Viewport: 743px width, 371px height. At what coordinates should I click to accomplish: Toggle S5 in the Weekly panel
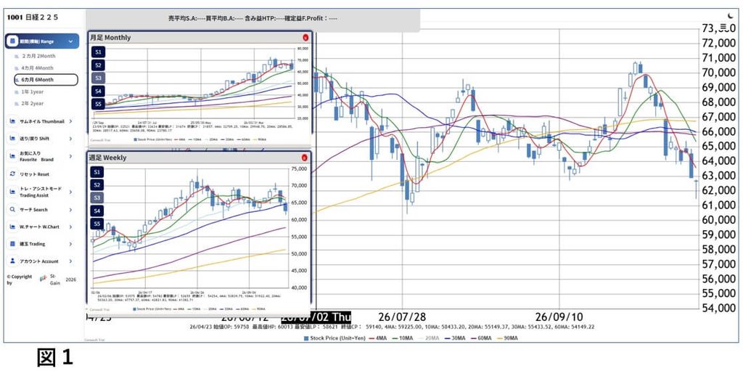97,224
